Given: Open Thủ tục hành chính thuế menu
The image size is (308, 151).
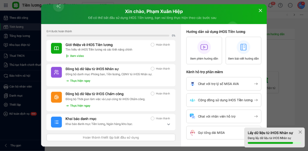Looking at the screenshot, I should (21, 65).
